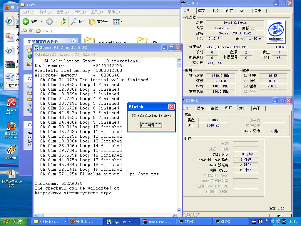Open the Views dropdown arrow in Explorer

[121, 21]
